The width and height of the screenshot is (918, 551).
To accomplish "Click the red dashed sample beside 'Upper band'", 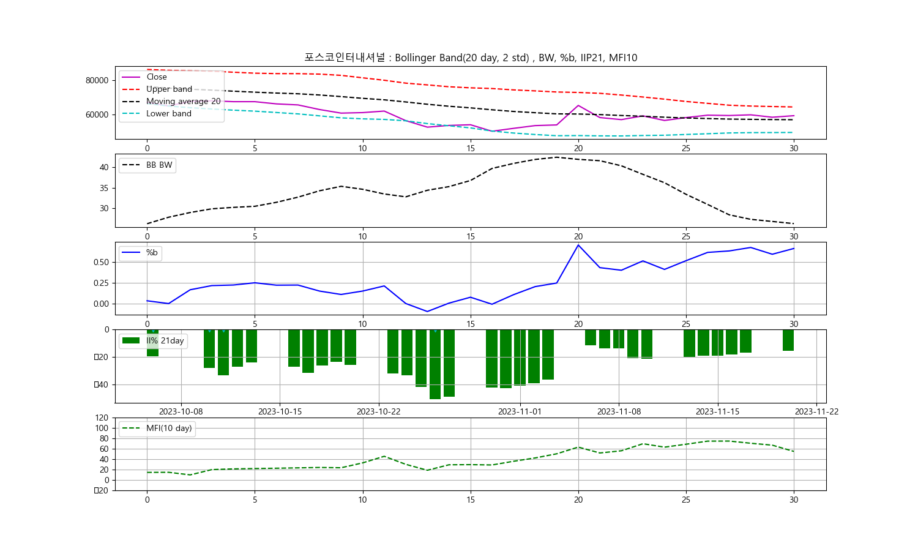I will [x=132, y=89].
